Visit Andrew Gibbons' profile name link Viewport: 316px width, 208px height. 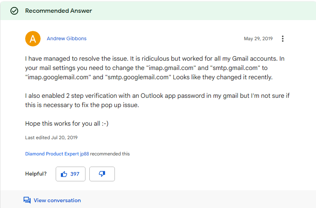point(67,38)
